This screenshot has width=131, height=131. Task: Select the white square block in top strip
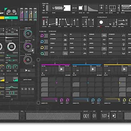67,8
